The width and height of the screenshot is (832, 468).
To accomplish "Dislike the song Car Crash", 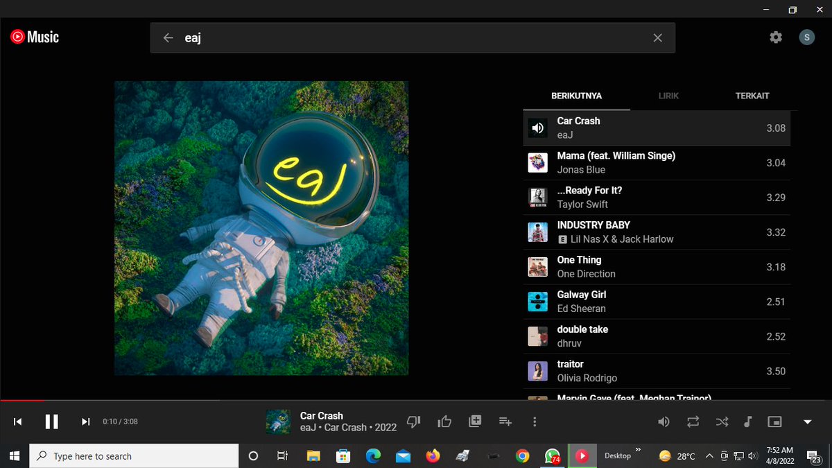I will click(414, 422).
